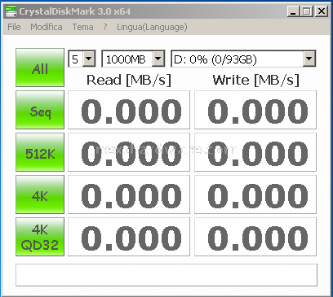Start the 4K random test

coord(40,194)
